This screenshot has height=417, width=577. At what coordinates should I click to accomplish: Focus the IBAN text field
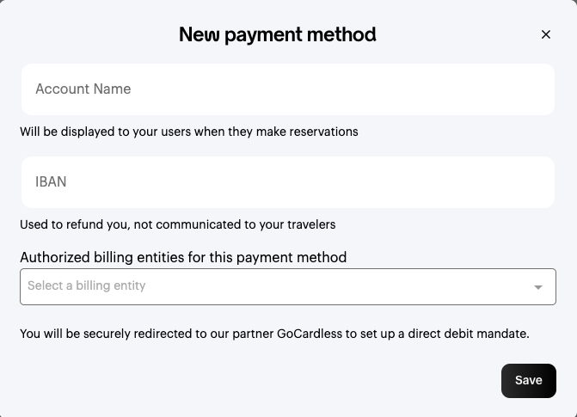pyautogui.click(x=287, y=182)
